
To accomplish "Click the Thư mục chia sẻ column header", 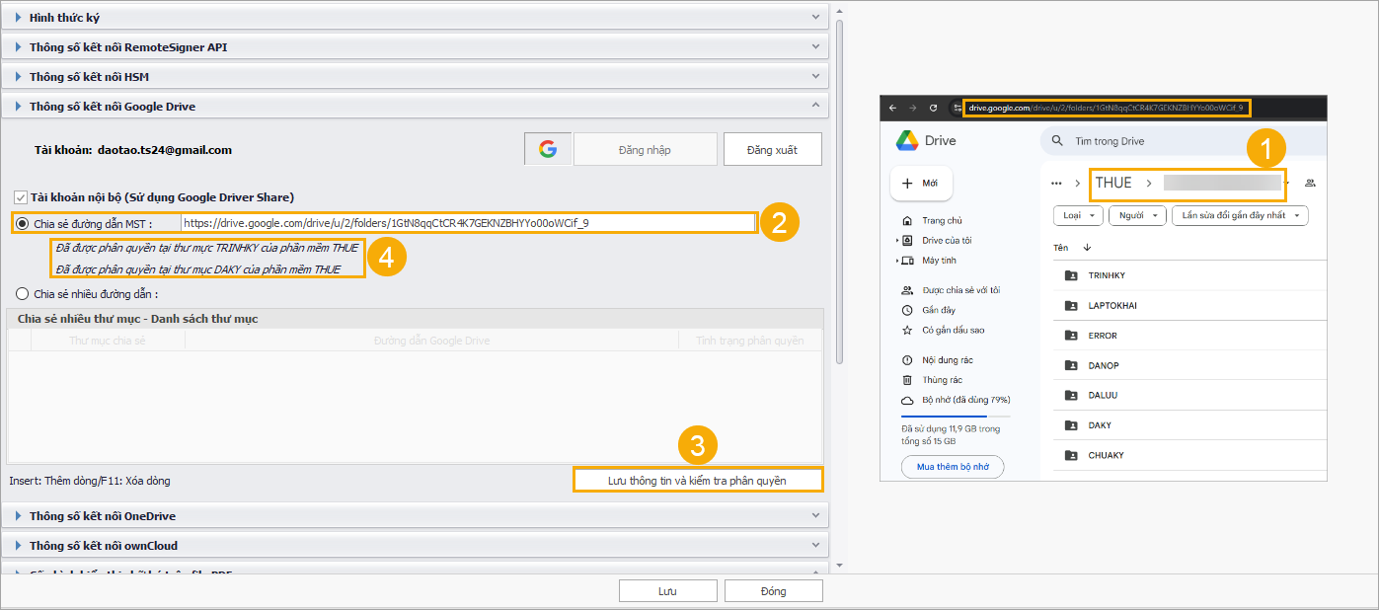I will coord(108,341).
